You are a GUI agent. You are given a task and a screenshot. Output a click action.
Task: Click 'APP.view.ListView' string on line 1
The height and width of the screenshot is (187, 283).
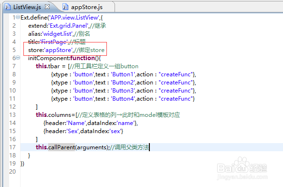point(74,18)
